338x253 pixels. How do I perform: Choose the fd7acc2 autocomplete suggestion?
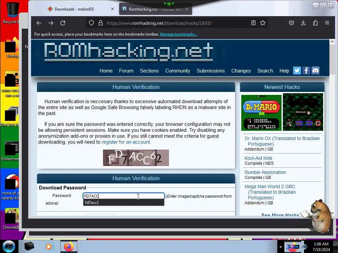click(124, 203)
